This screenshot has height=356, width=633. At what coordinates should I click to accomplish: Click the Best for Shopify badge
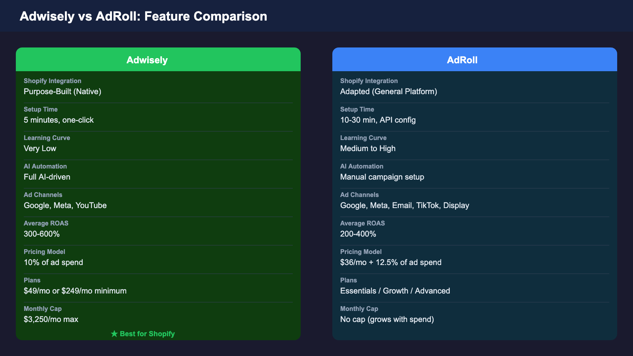[x=143, y=333]
